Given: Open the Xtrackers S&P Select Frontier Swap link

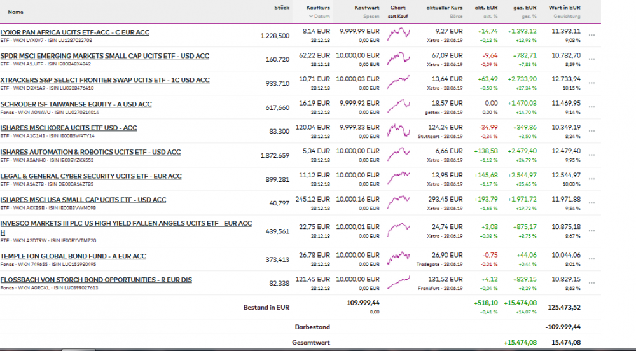Looking at the screenshot, I should tap(105, 80).
